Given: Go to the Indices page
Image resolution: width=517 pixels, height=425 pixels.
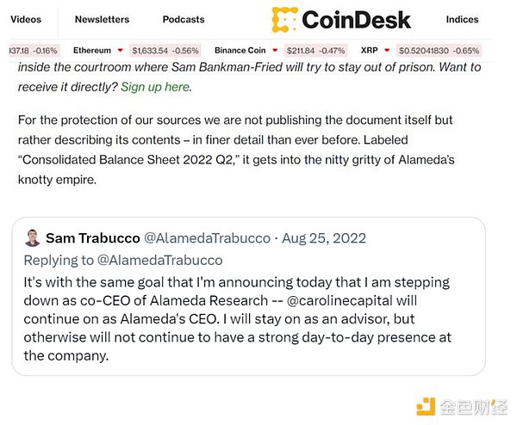Looking at the screenshot, I should pyautogui.click(x=462, y=19).
